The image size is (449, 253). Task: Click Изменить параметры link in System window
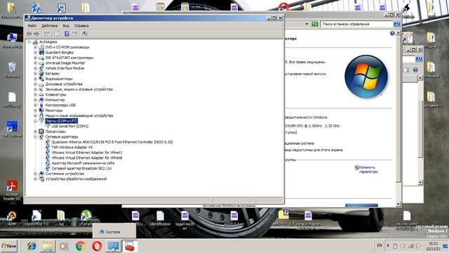click(x=368, y=169)
